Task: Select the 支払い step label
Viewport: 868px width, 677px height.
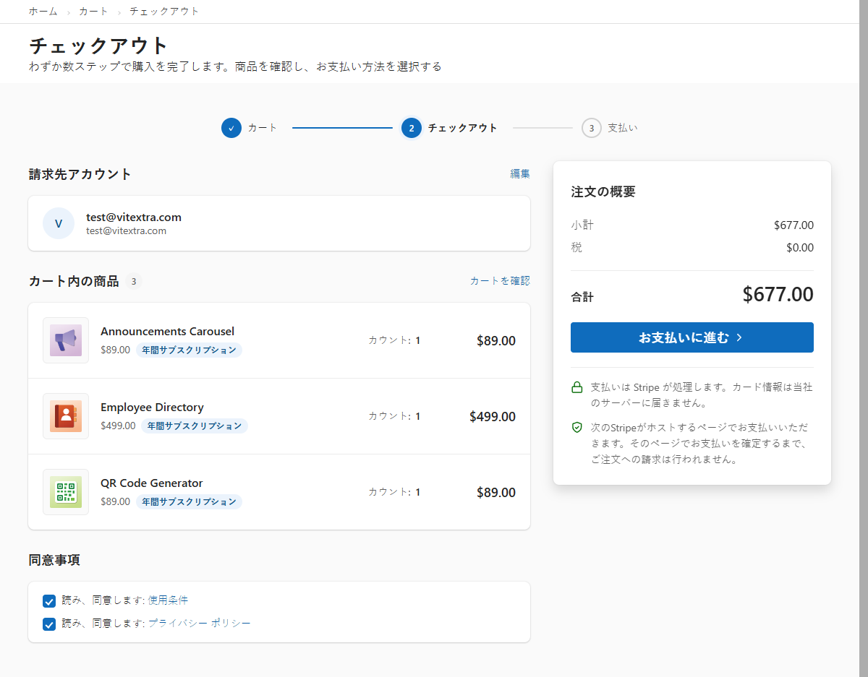Action: coord(623,128)
